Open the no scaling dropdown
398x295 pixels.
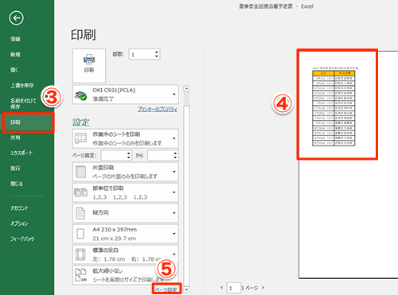(126, 275)
